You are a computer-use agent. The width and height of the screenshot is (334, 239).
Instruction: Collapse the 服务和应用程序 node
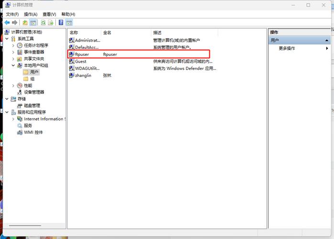[x=7, y=112]
